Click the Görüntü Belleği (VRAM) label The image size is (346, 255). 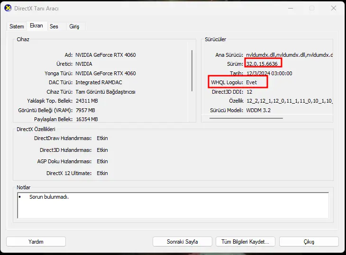pyautogui.click(x=45, y=110)
